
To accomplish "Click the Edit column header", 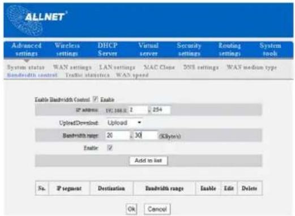I will [229, 188].
